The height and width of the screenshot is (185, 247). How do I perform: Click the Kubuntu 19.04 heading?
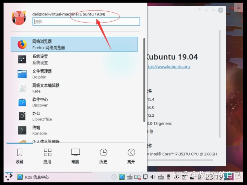coord(172,57)
